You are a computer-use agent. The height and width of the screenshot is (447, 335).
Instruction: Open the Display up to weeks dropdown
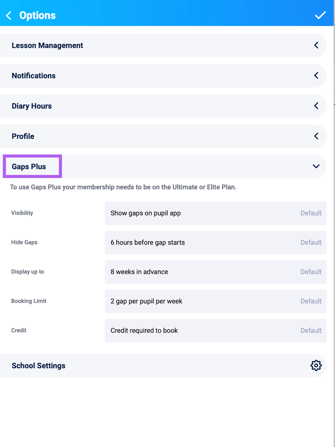click(216, 272)
